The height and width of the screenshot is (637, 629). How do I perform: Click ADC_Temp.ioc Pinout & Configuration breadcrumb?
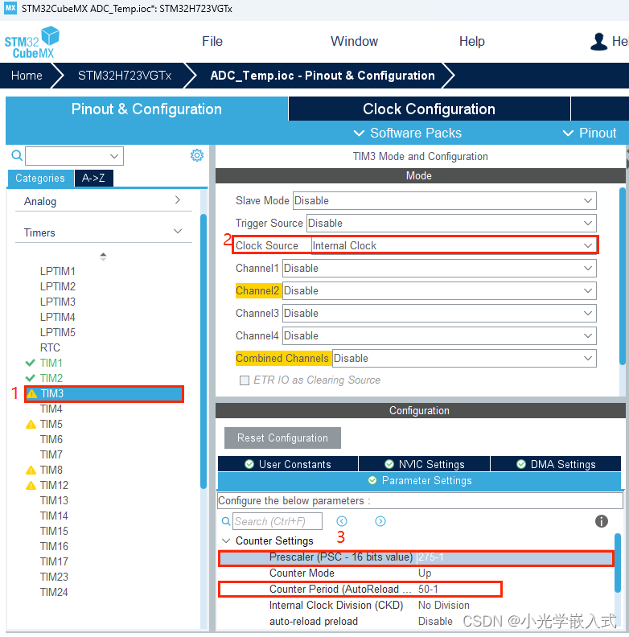323,76
